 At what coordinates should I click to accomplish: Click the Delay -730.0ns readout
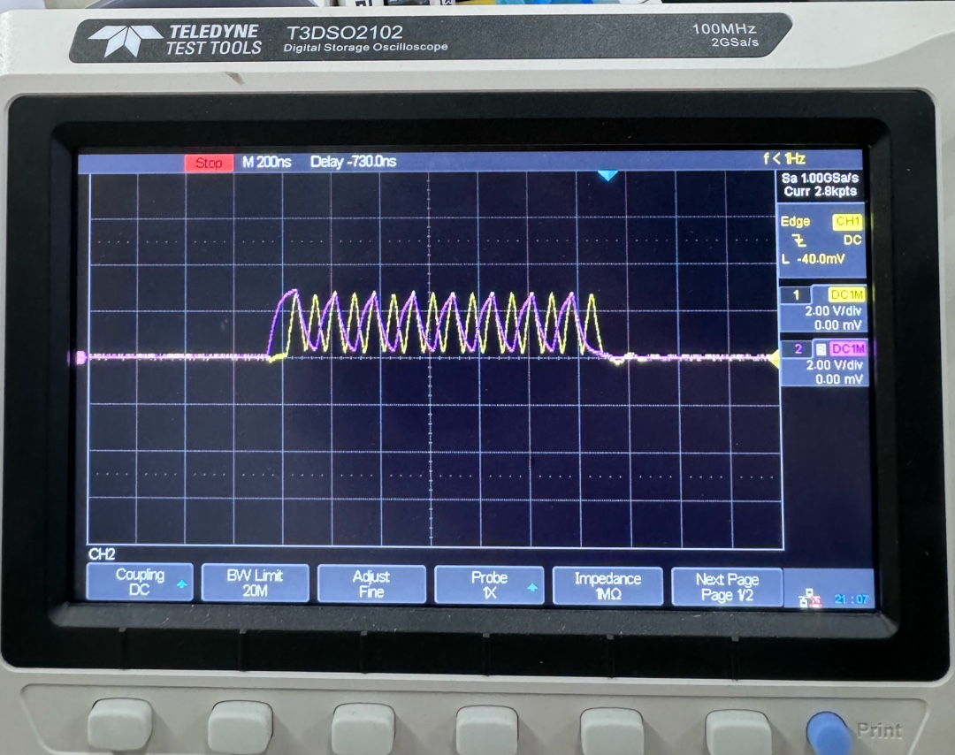click(x=353, y=163)
